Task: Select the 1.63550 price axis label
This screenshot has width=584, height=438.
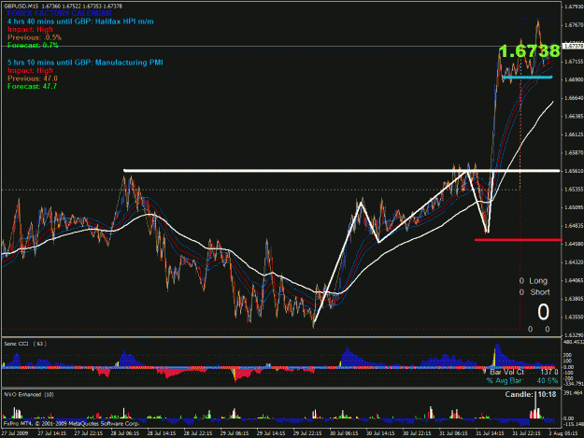Action: tap(574, 318)
